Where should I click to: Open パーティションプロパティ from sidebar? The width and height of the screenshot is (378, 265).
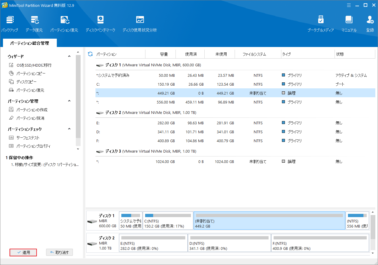(29, 146)
